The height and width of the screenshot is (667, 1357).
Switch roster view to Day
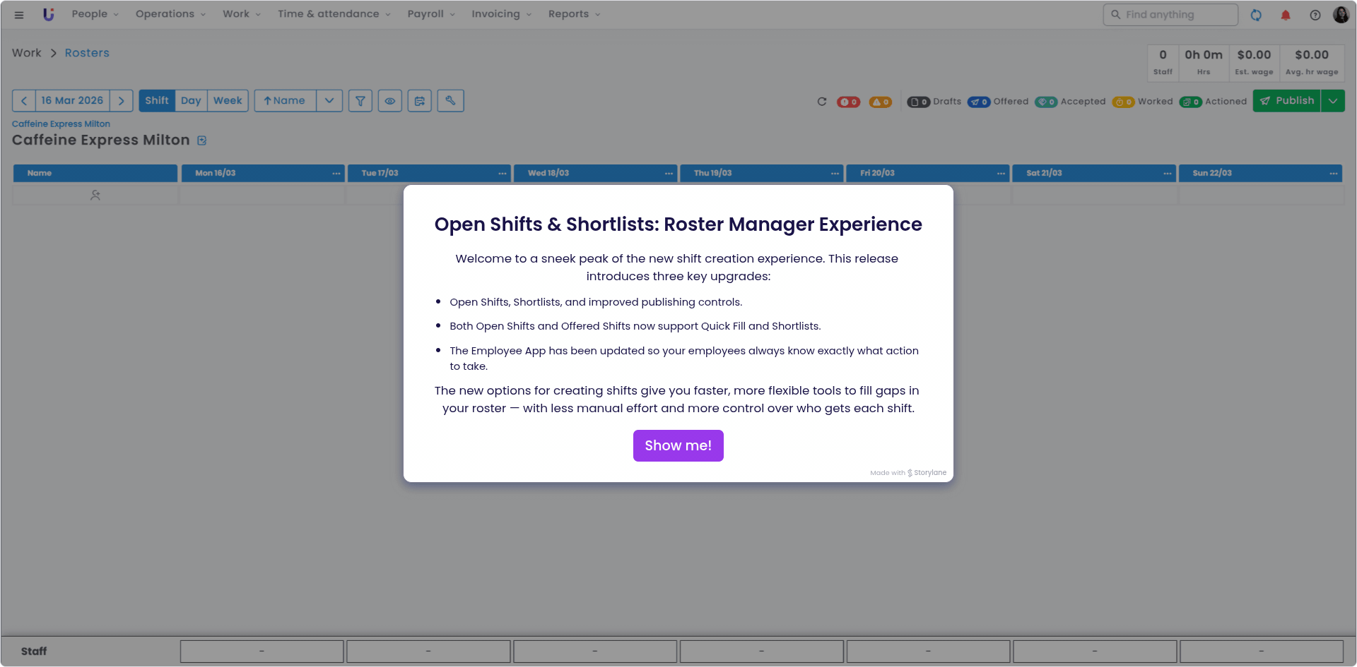[191, 101]
